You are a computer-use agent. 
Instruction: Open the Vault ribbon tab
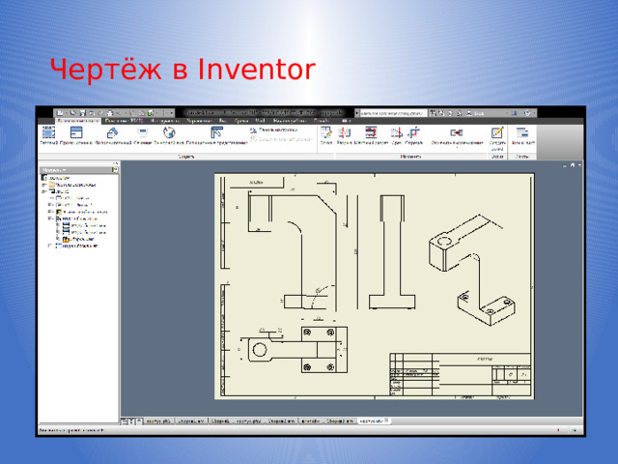[260, 121]
